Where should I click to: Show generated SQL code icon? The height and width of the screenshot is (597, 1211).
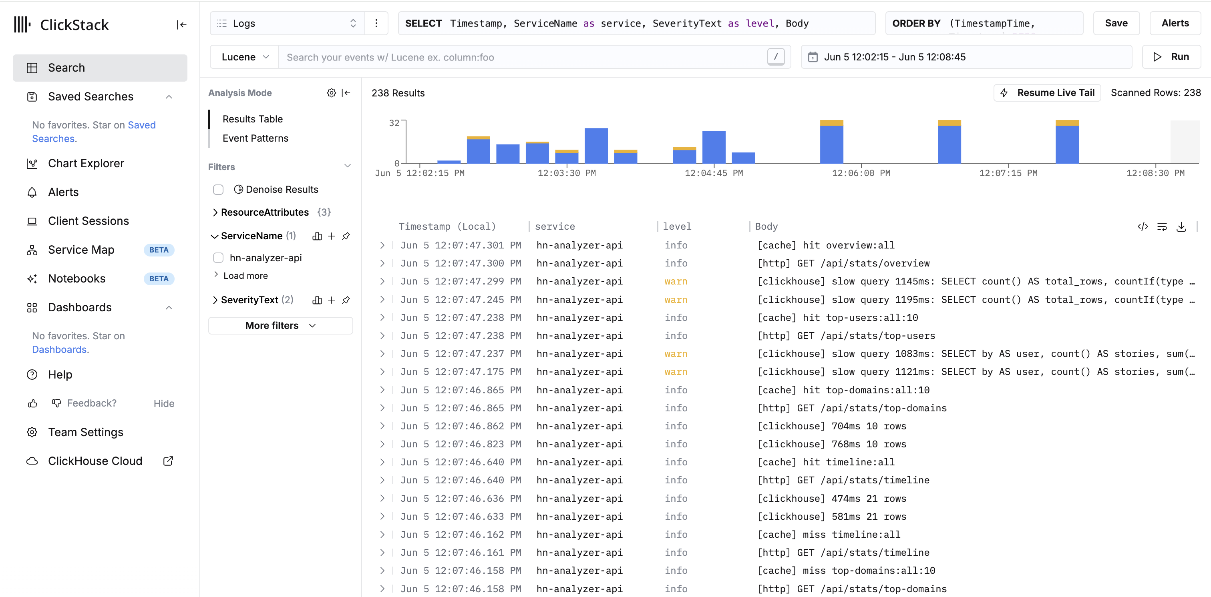(x=1143, y=227)
